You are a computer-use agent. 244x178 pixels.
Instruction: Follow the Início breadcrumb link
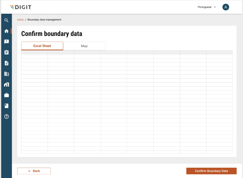pyautogui.click(x=20, y=20)
